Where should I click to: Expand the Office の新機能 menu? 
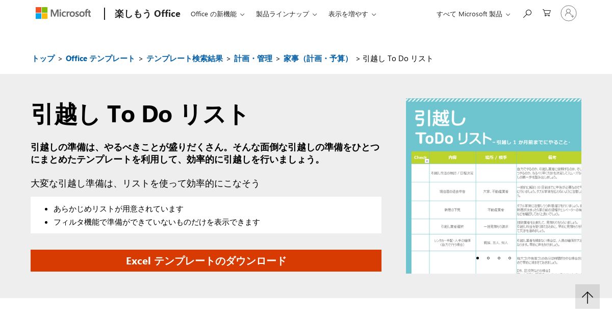pos(218,14)
